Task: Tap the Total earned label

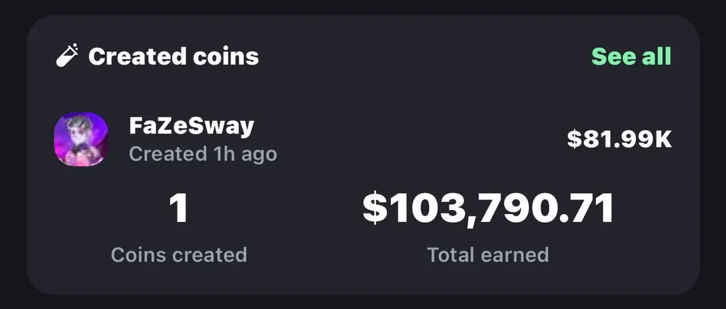Action: (x=488, y=254)
